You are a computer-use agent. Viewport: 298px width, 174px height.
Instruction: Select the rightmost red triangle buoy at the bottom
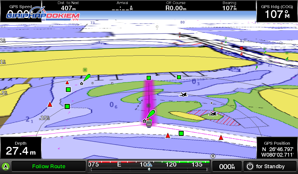[x=221, y=137]
